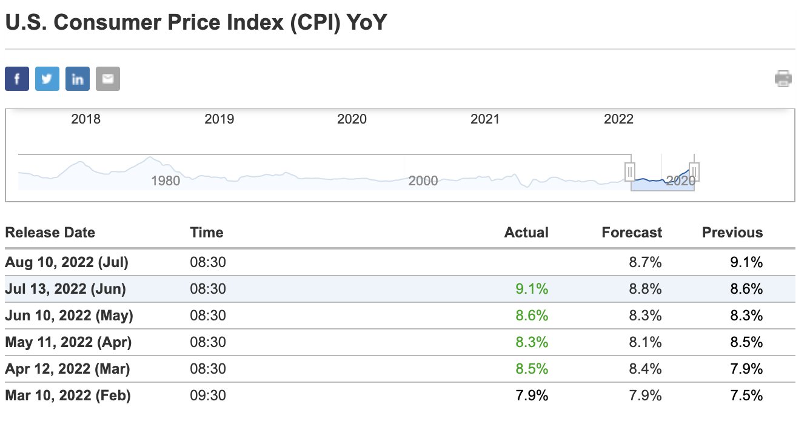Share page on Twitter
The height and width of the screenshot is (430, 810).
coord(47,79)
